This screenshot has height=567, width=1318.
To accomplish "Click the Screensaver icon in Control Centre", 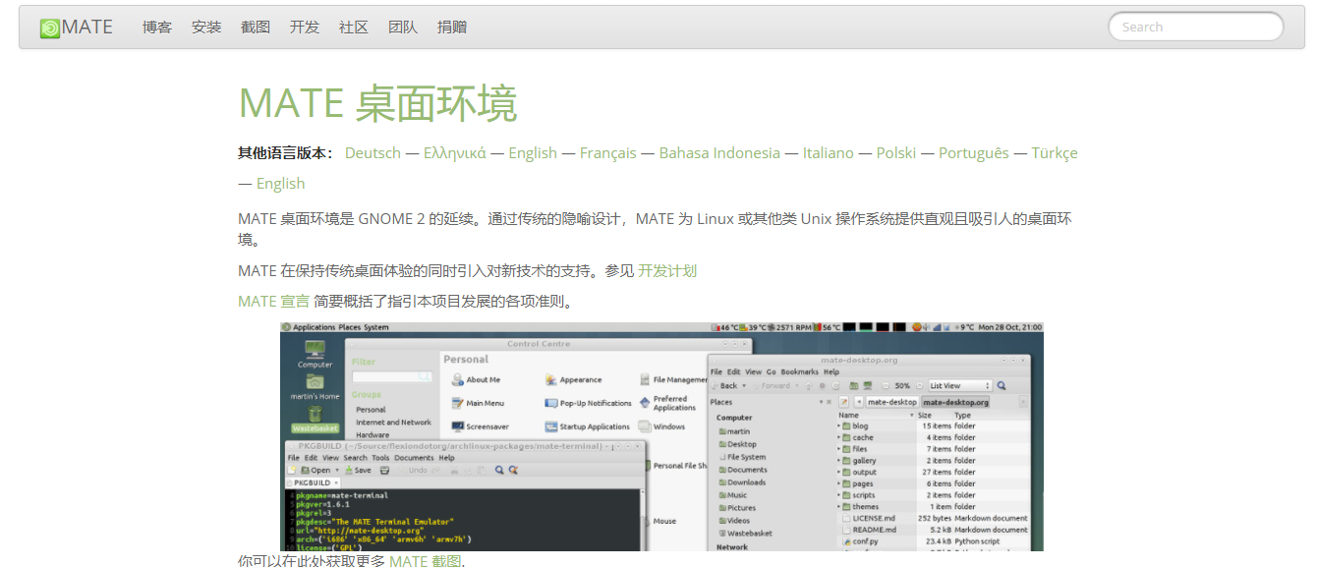I will coord(459,426).
